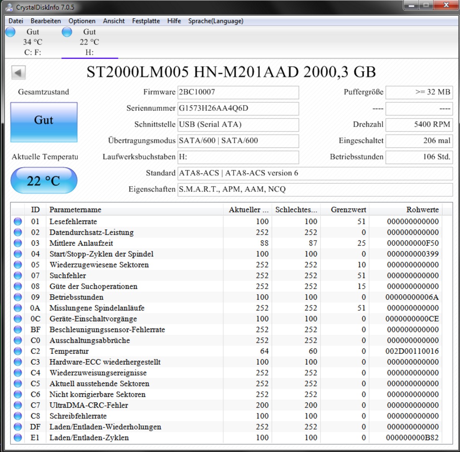Click the Gut health status button
Viewport: 460px width, 452px height.
coord(44,122)
